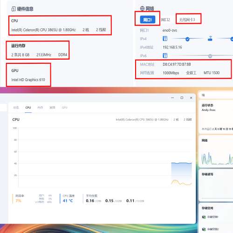Click the eno0-ovs interface name
Viewport: 233px width, 233px height.
tap(170, 30)
